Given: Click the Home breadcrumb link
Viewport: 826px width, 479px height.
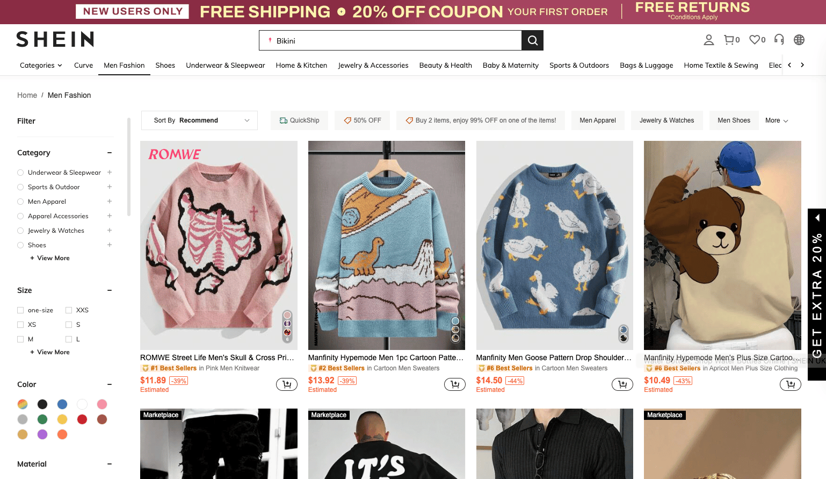Looking at the screenshot, I should coord(27,95).
